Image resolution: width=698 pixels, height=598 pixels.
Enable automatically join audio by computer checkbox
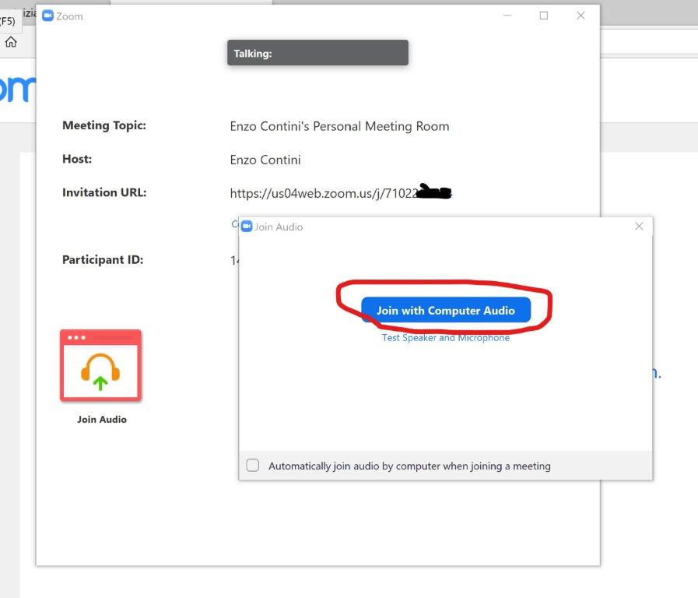click(253, 466)
